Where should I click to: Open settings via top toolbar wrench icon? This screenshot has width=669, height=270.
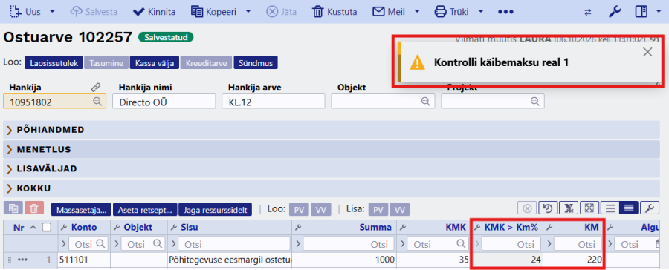click(614, 12)
